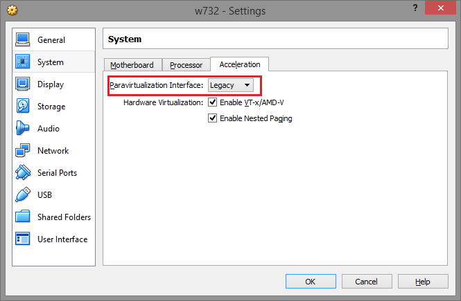Click the General settings monitor icon

[x=23, y=40]
